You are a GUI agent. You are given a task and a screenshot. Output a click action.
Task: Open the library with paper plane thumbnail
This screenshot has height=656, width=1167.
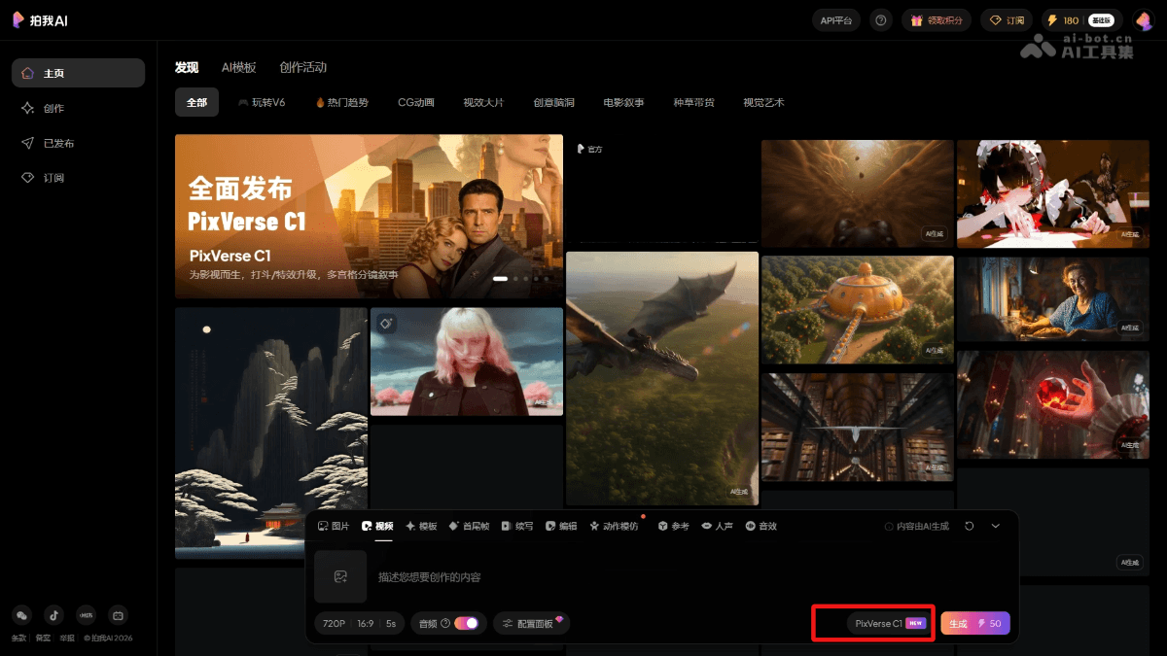tap(858, 428)
